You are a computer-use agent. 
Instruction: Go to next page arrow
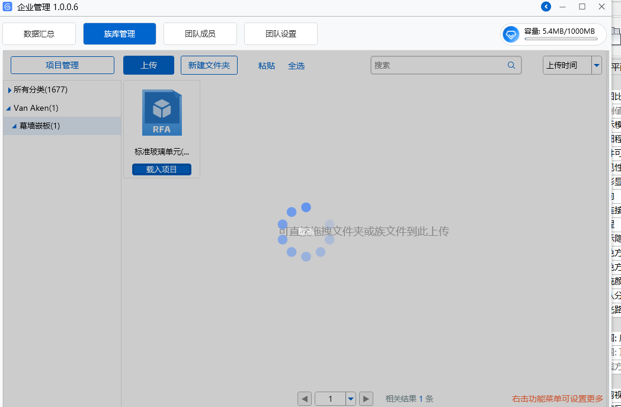point(366,399)
